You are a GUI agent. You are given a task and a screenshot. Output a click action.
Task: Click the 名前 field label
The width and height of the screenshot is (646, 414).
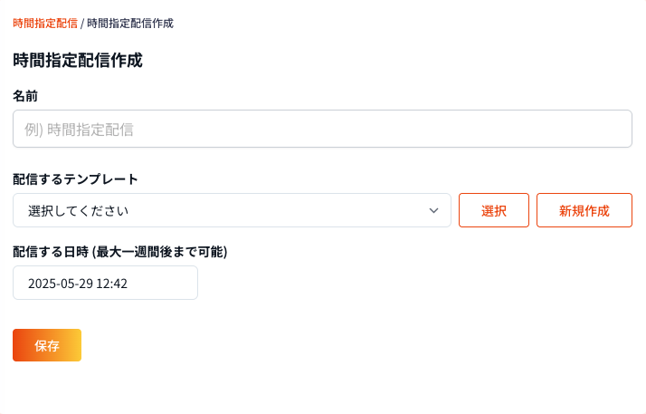[x=25, y=95]
